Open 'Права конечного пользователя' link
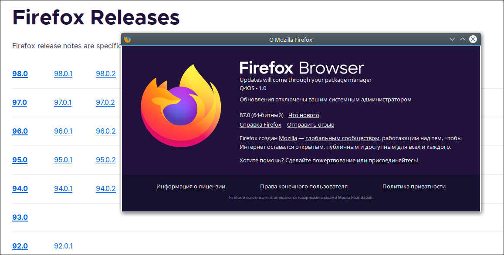 304,186
